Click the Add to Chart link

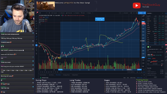pyautogui.click(x=133, y=78)
